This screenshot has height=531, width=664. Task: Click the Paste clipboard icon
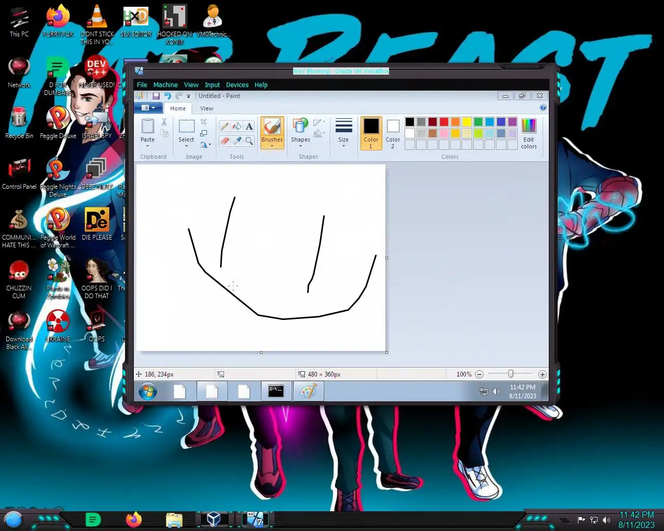(x=148, y=126)
